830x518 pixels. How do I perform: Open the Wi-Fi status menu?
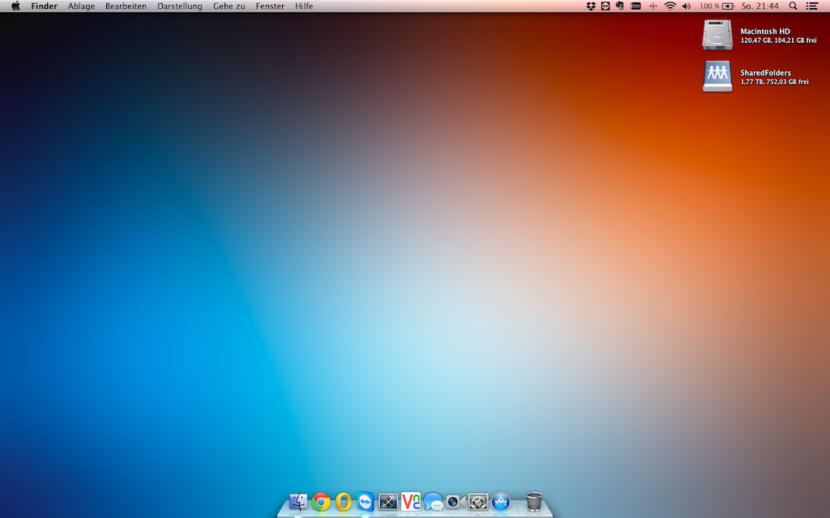point(670,6)
